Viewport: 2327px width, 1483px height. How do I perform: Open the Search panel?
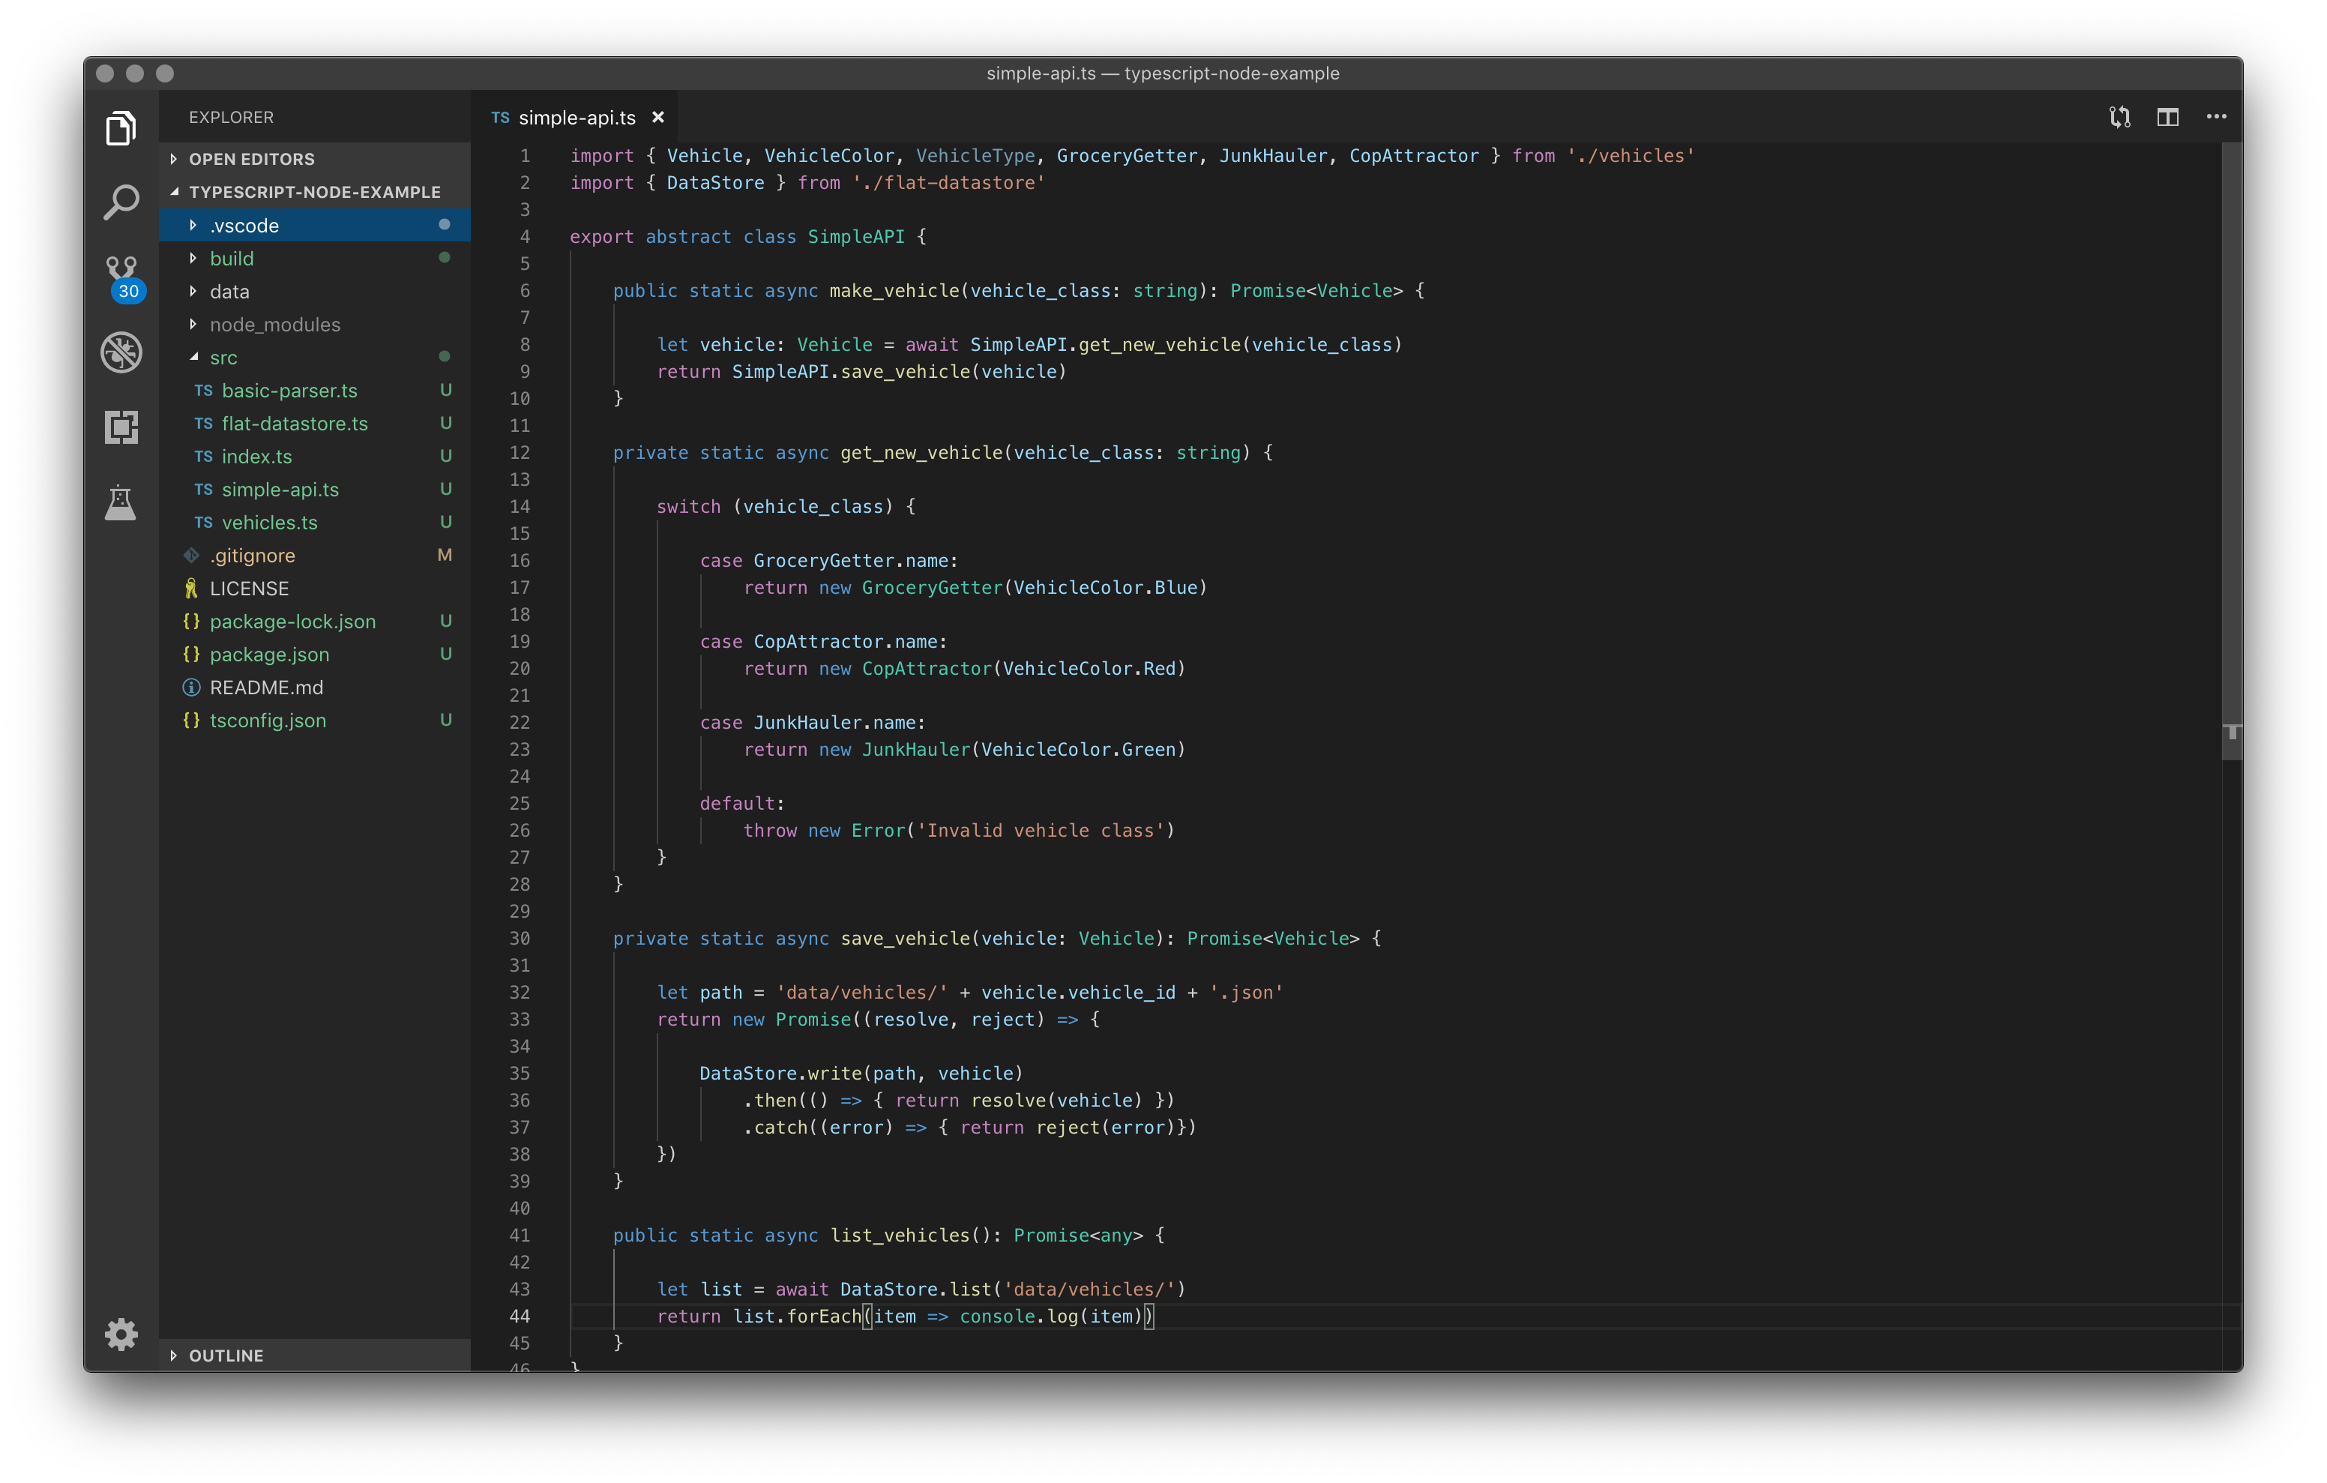pos(121,201)
